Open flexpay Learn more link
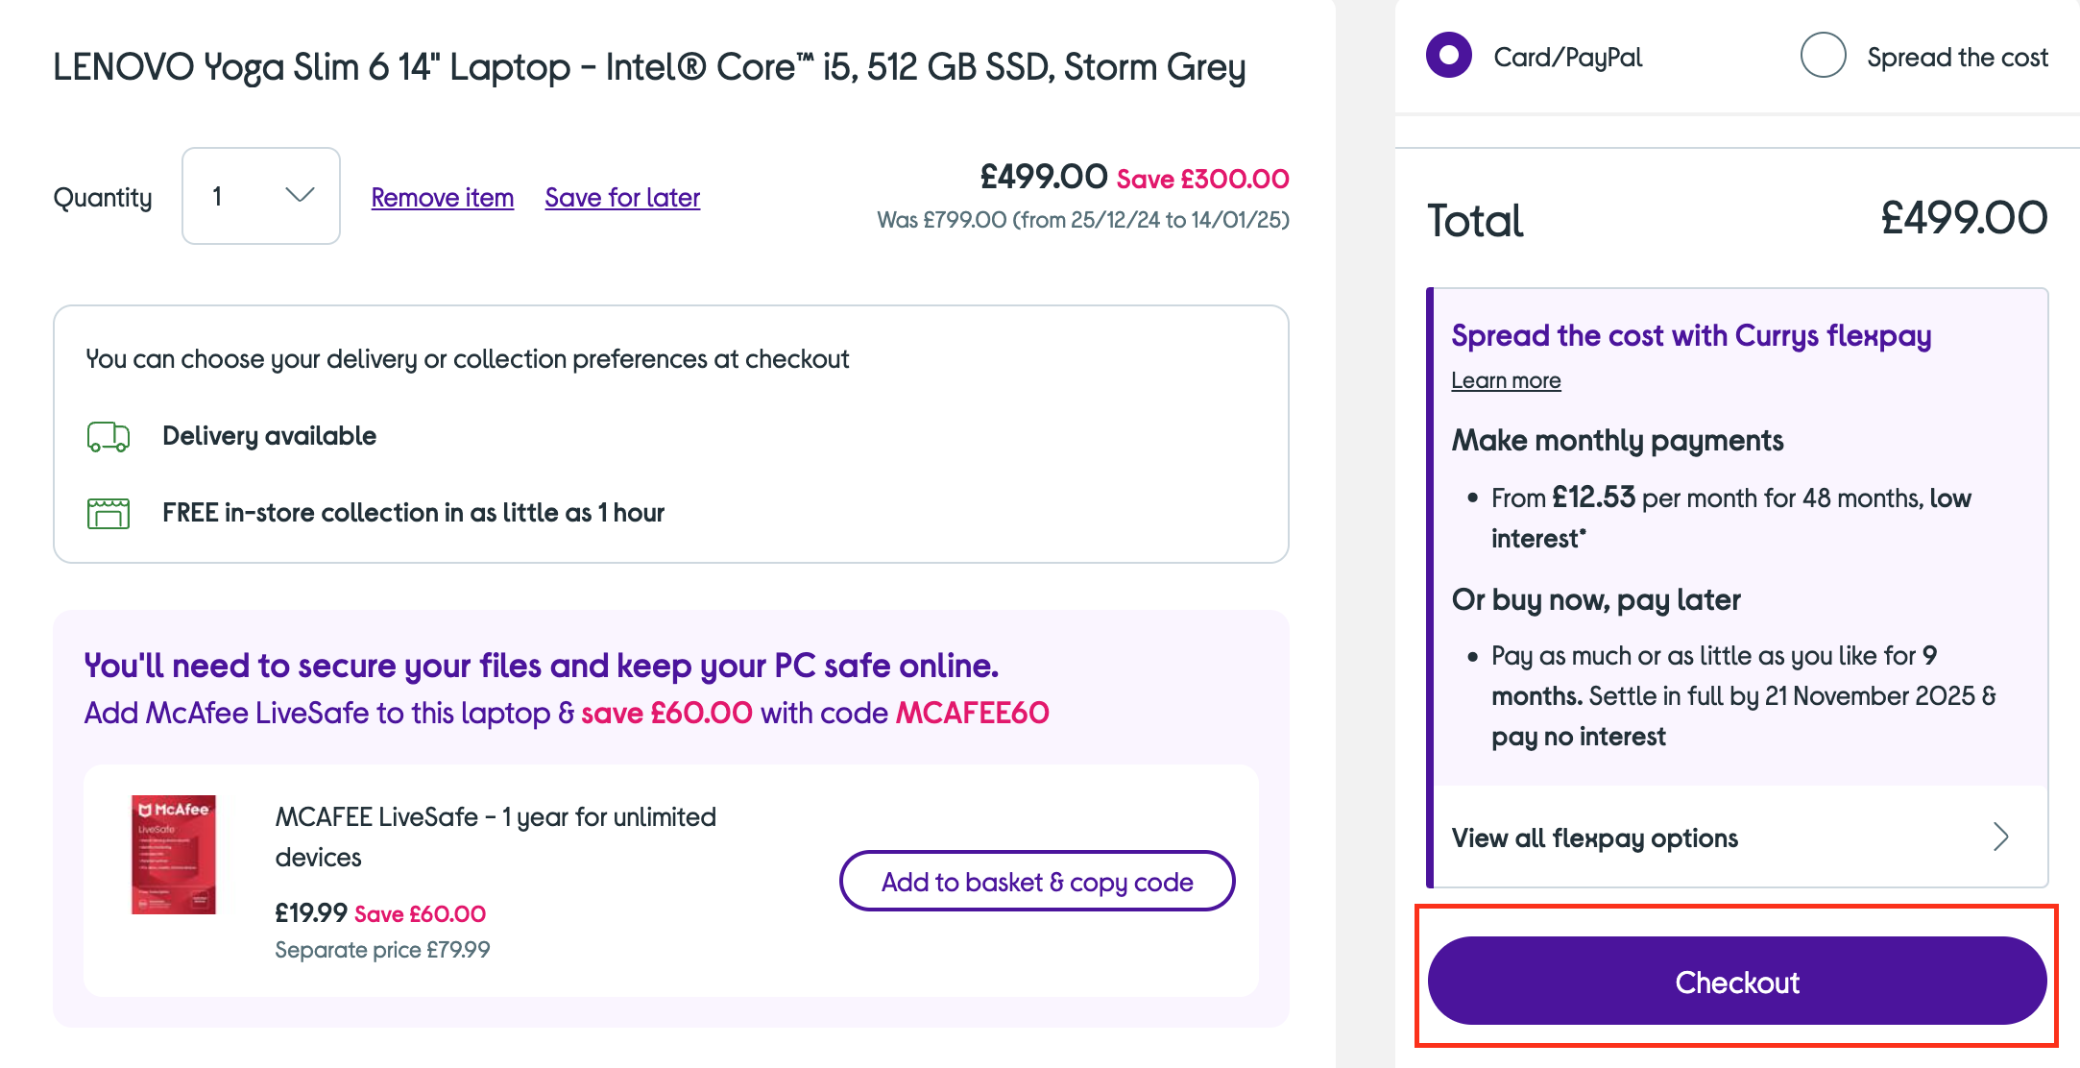2080x1068 pixels. (x=1506, y=380)
